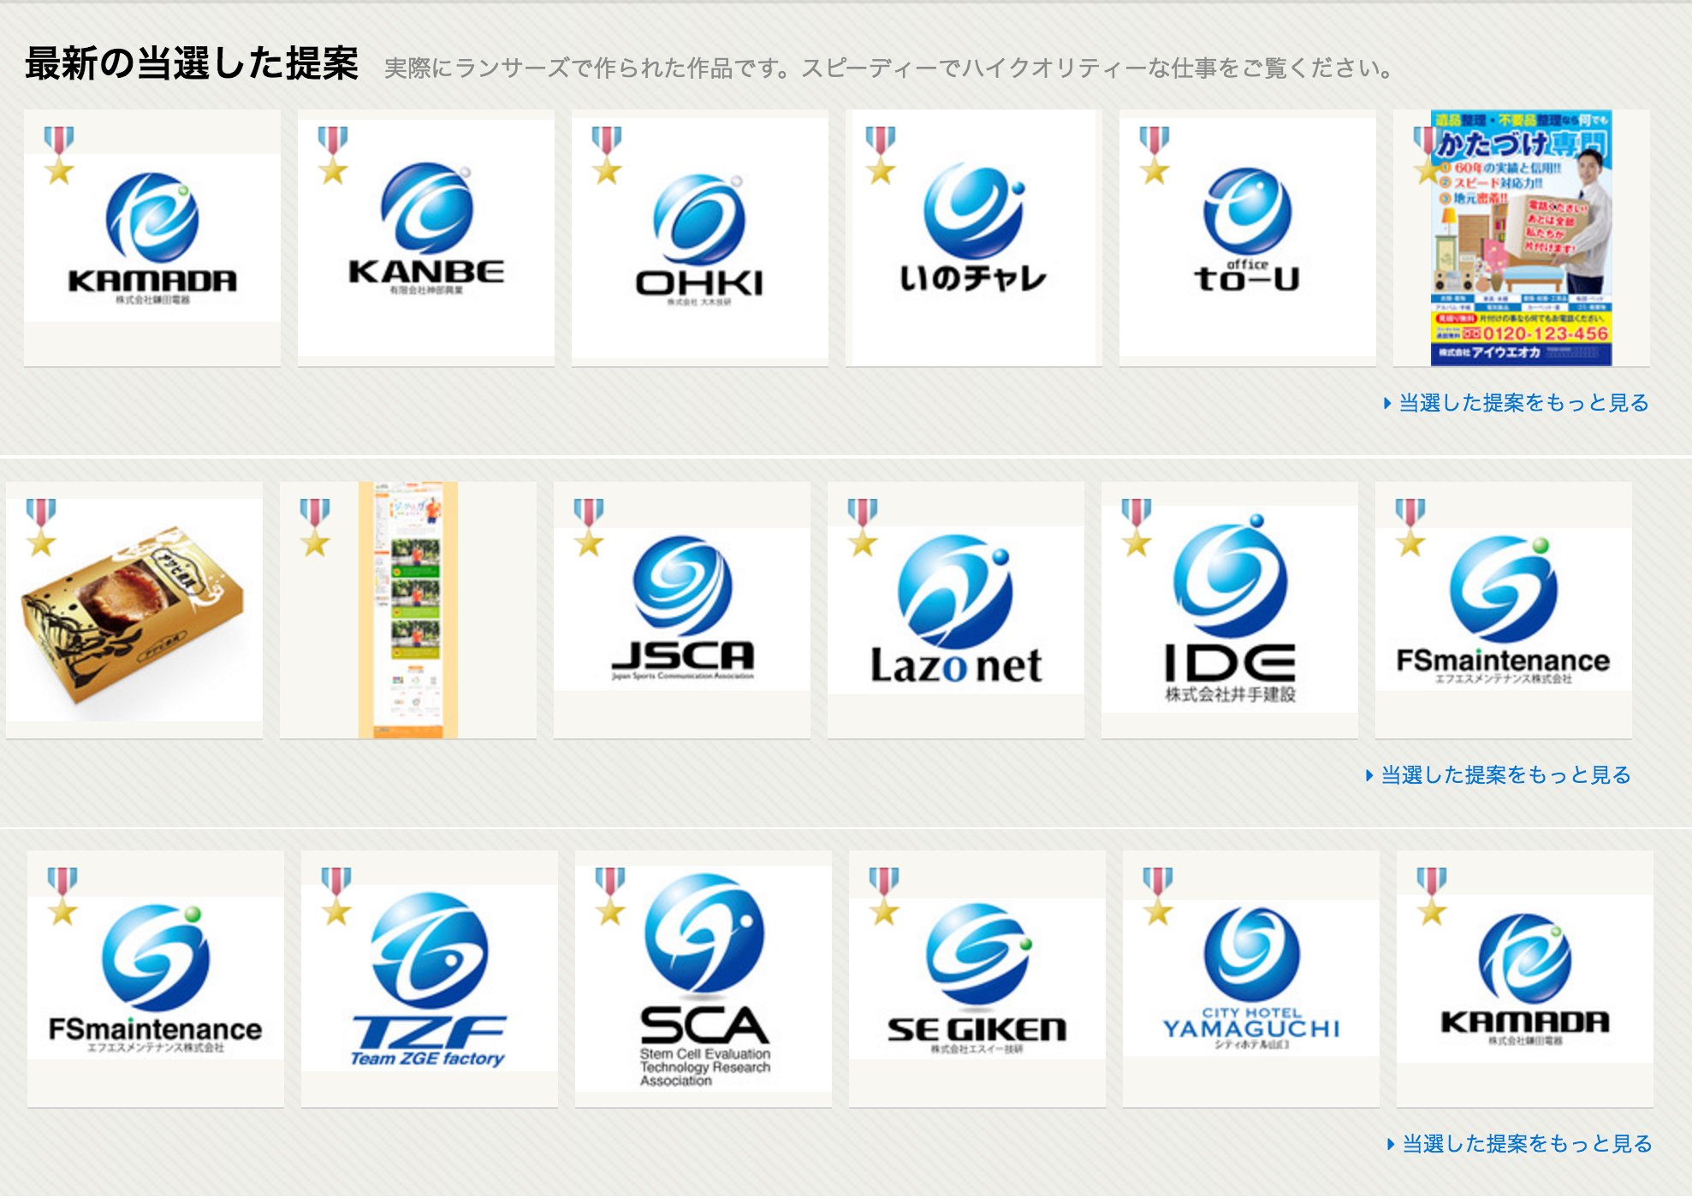Viewport: 1692px width, 1203px height.
Task: Click the OHKI logo proposal
Action: pyautogui.click(x=699, y=240)
